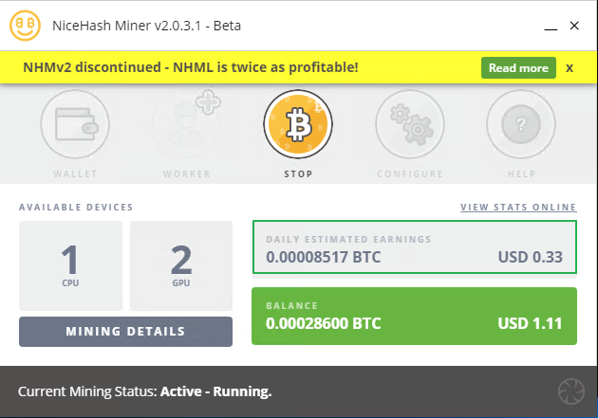Follow the View Stats Online link
This screenshot has width=598, height=418.
click(x=518, y=207)
